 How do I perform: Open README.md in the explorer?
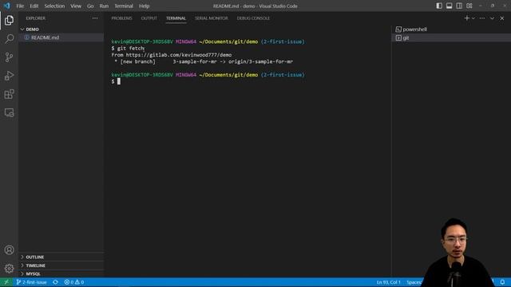point(61,37)
